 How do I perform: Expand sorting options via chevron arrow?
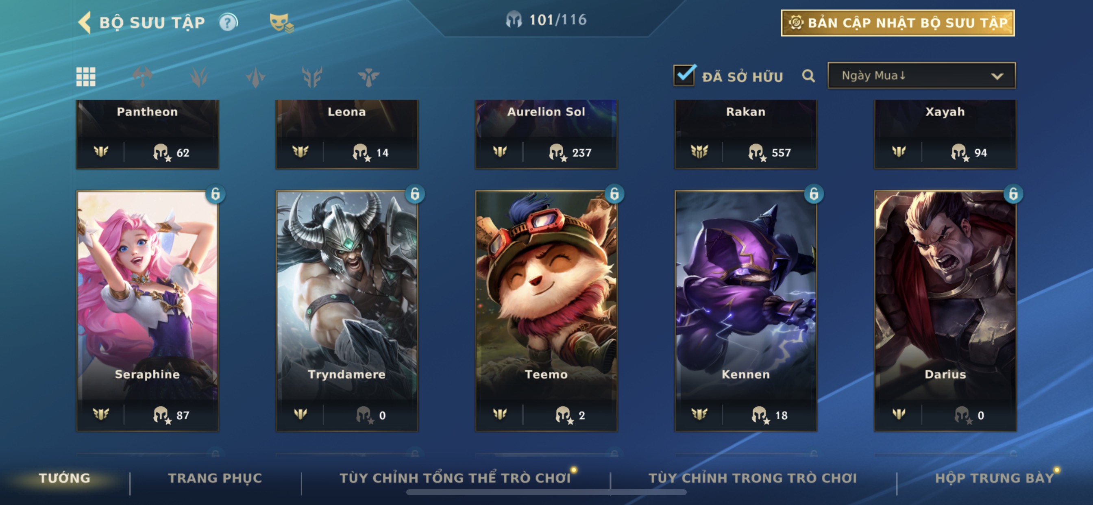tap(997, 76)
